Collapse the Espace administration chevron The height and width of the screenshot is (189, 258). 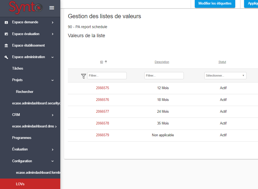pos(53,57)
